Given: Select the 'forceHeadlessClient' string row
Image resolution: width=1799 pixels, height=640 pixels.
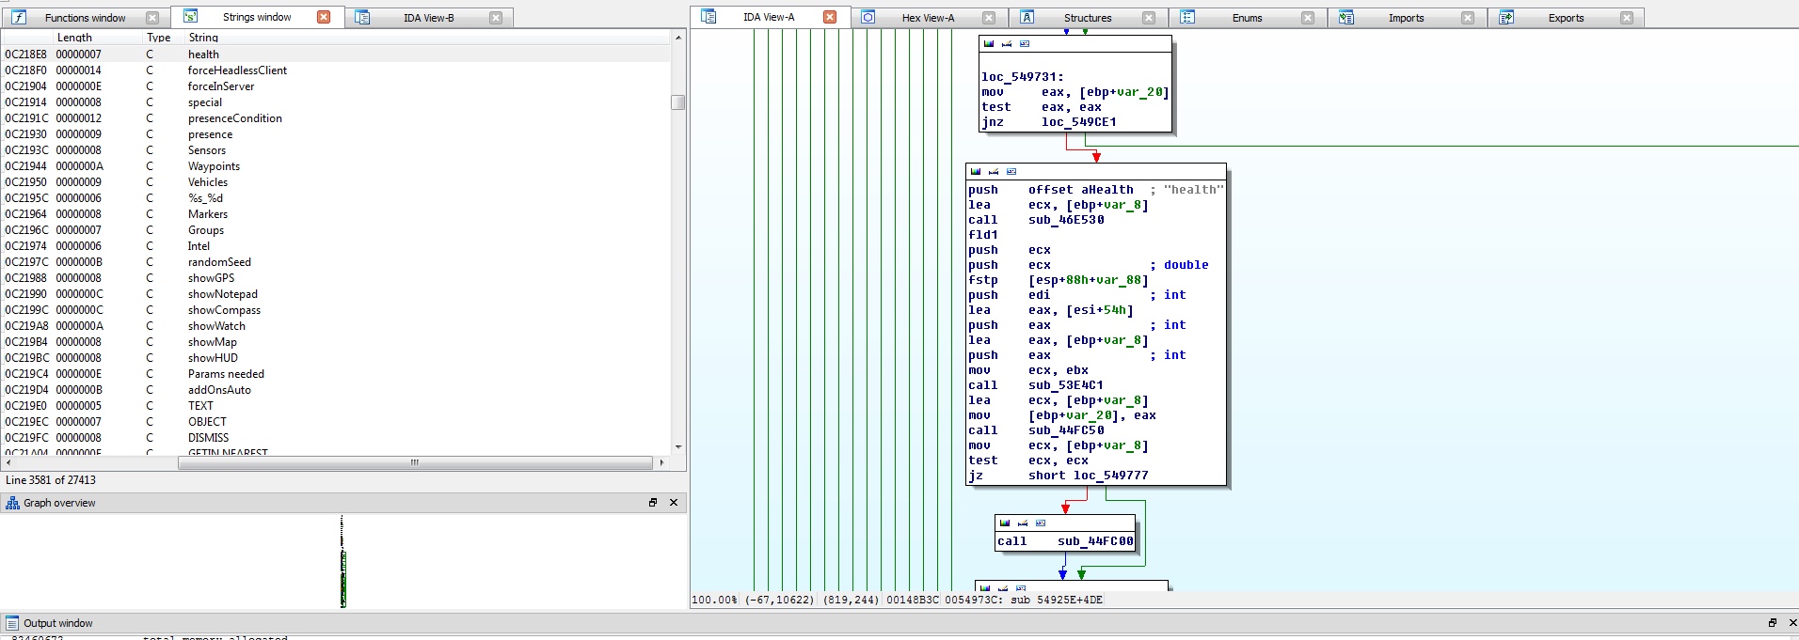Looking at the screenshot, I should (x=336, y=70).
